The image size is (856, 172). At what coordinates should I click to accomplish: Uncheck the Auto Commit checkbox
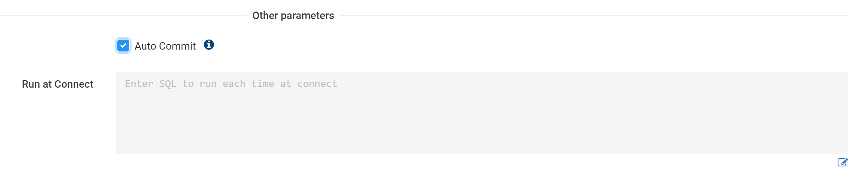[x=123, y=46]
